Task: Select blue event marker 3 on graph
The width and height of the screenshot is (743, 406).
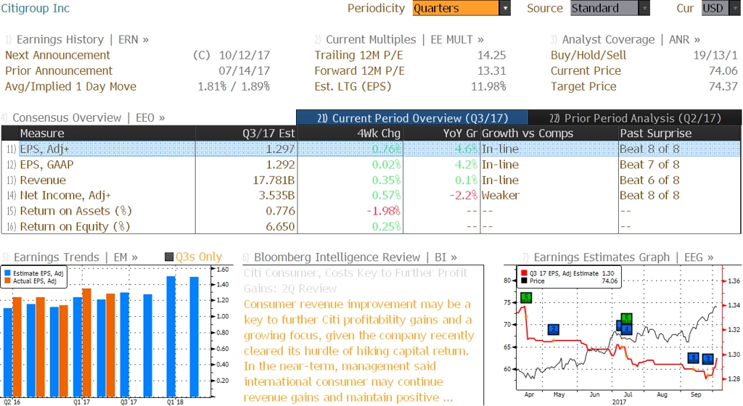Action: click(707, 359)
